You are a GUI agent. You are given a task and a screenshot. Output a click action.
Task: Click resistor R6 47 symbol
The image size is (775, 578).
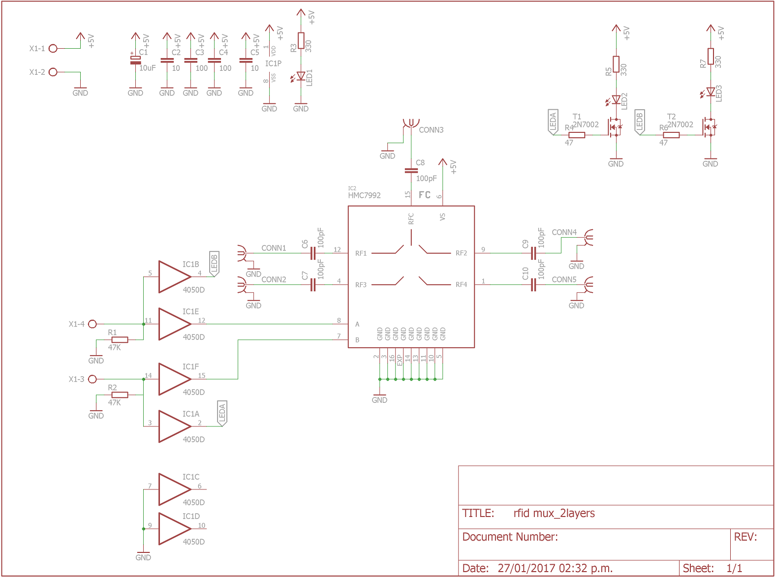[671, 135]
